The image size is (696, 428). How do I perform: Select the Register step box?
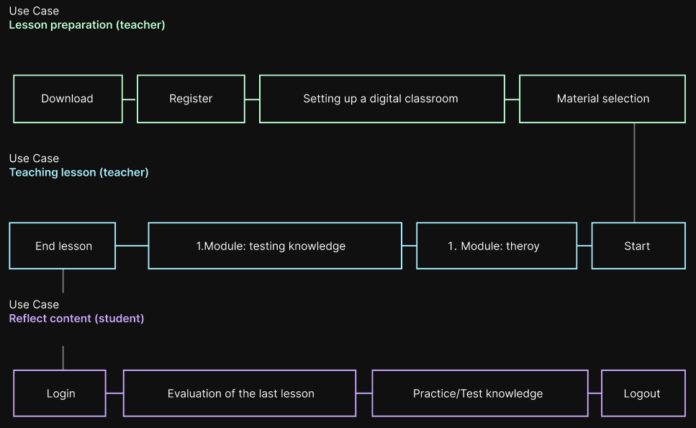pos(191,99)
